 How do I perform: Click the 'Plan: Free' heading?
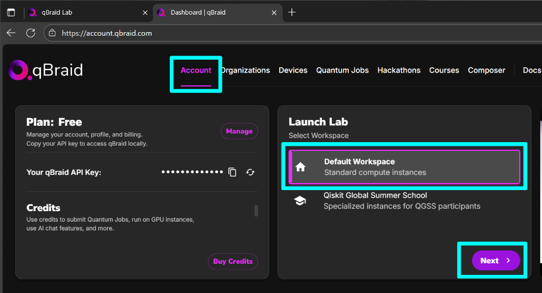point(54,122)
